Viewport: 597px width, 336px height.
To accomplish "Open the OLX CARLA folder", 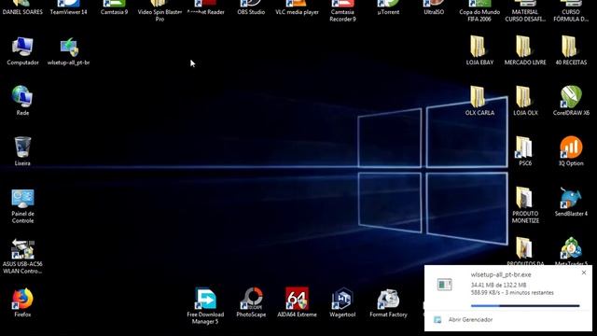I will point(479,101).
